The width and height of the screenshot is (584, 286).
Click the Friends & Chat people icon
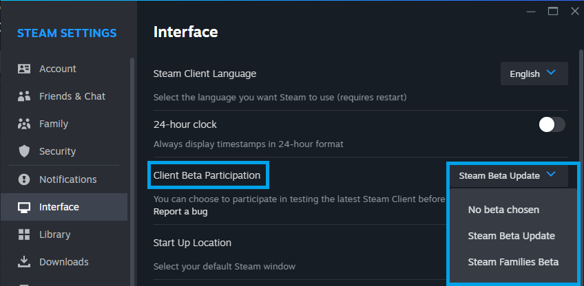[24, 96]
